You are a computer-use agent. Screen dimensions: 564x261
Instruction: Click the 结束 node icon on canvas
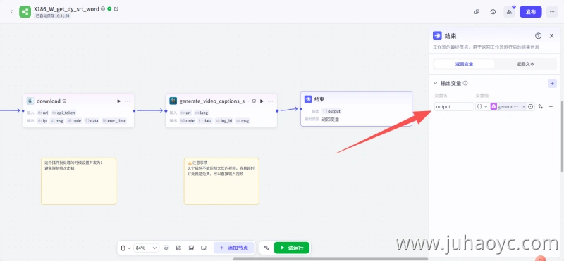pyautogui.click(x=308, y=99)
